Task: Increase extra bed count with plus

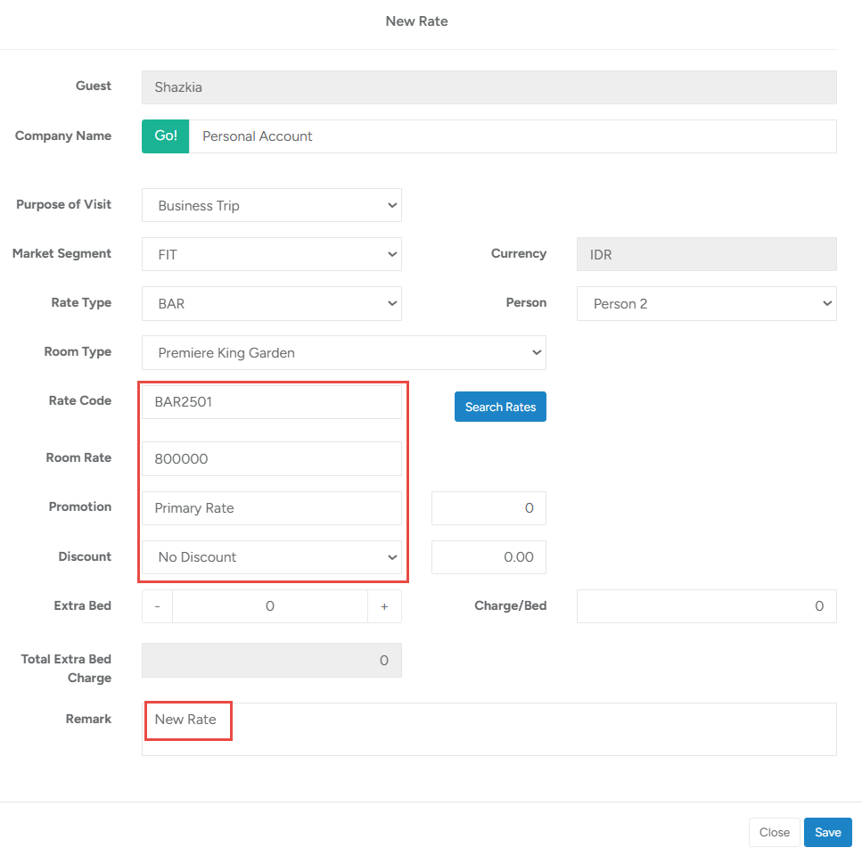Action: click(x=384, y=606)
